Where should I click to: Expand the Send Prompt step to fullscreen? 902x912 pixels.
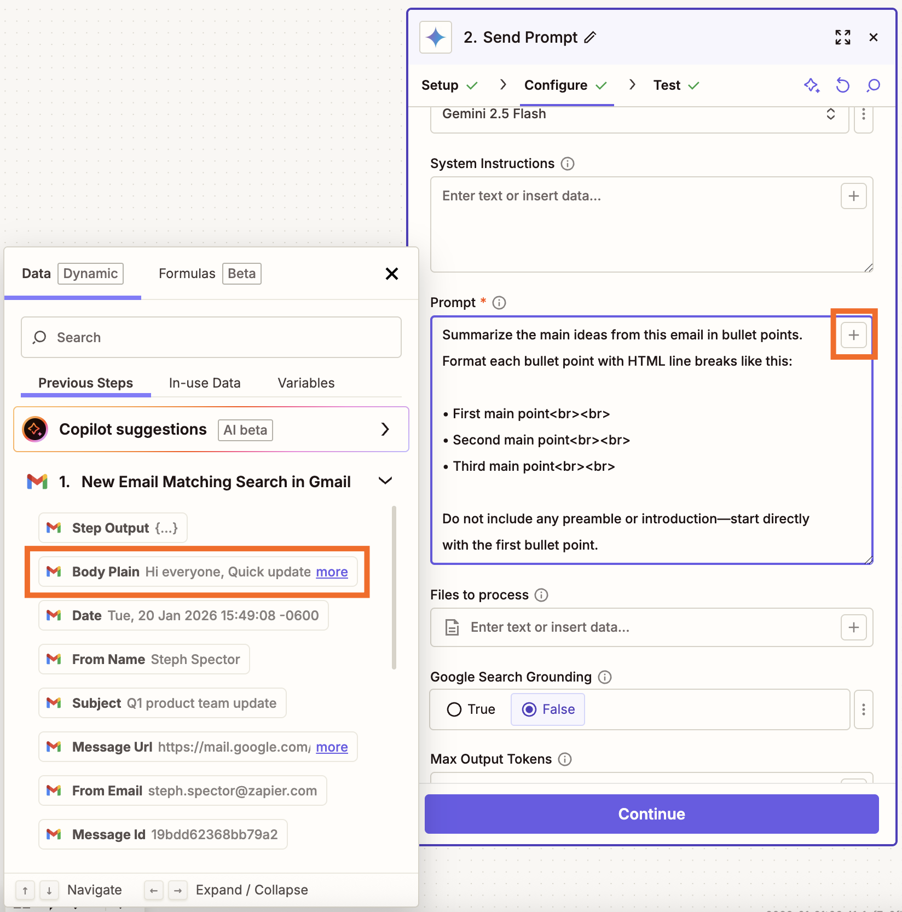pos(843,37)
